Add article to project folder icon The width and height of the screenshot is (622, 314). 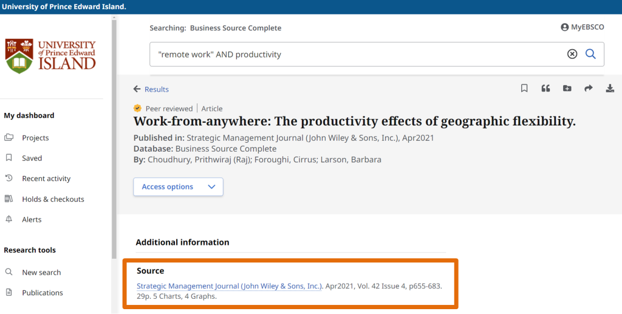(567, 88)
